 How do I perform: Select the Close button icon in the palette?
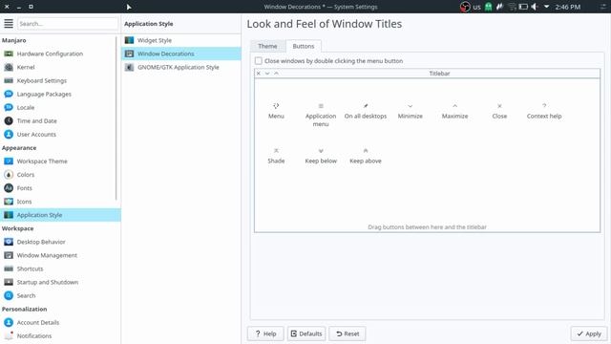pyautogui.click(x=499, y=106)
